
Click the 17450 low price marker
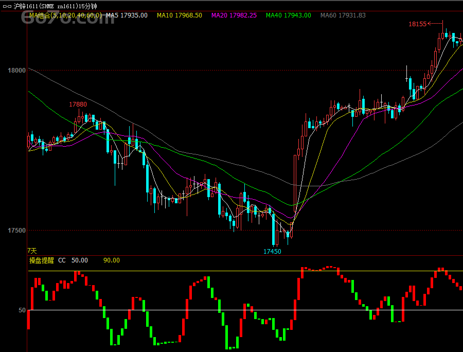tap(272, 252)
